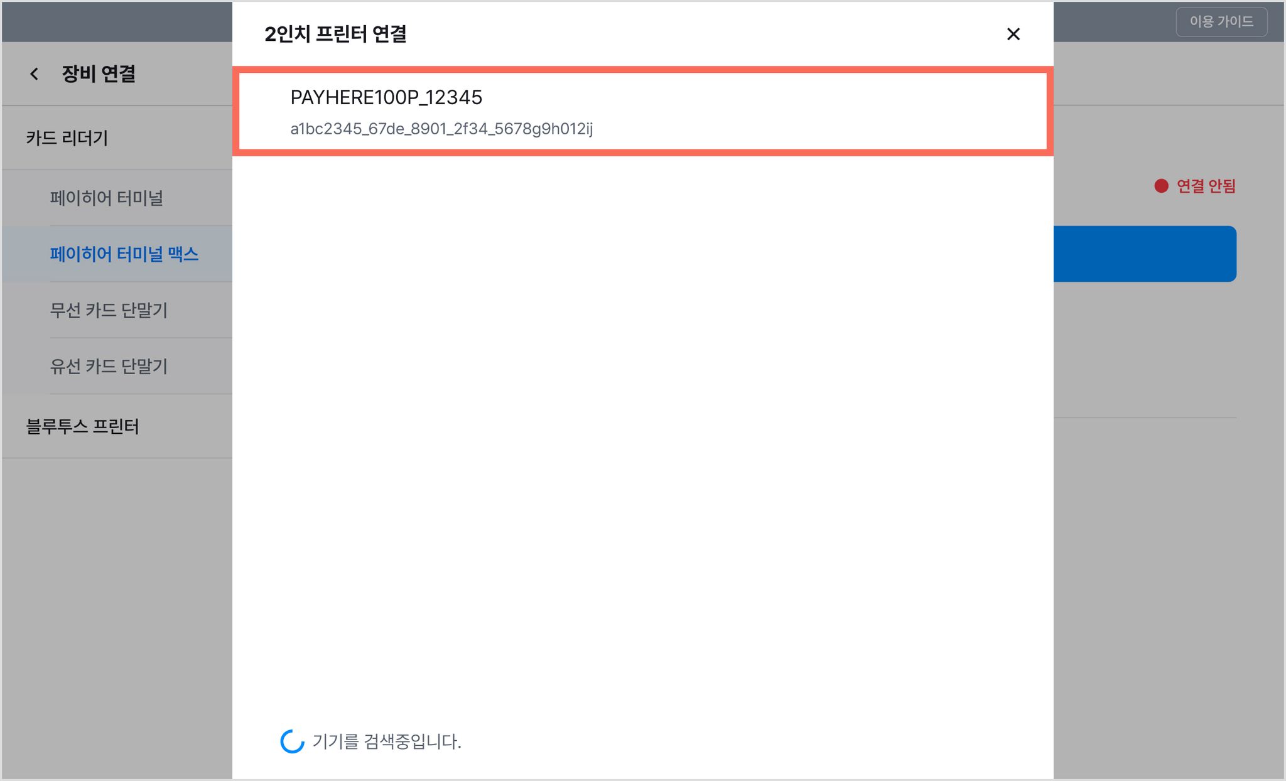Select 페이히어 터미널 맥스 menu item
Viewport: 1286px width, 781px height.
[x=124, y=254]
